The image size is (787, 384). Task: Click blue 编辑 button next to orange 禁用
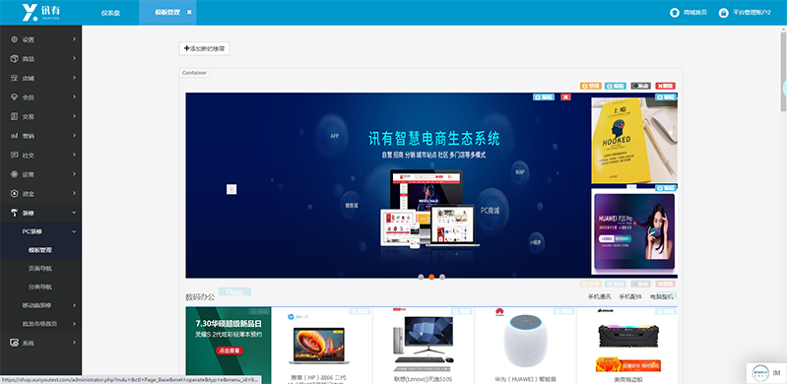pos(616,86)
